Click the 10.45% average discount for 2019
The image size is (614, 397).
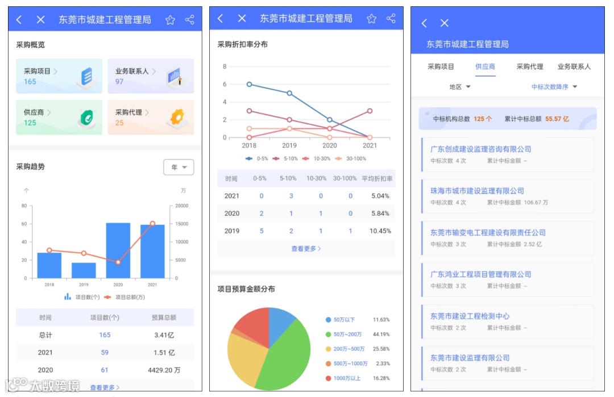pyautogui.click(x=380, y=231)
